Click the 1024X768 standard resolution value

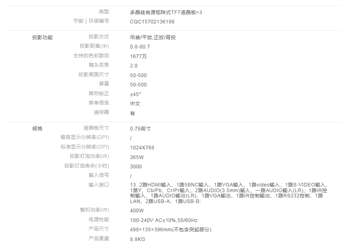coord(142,148)
